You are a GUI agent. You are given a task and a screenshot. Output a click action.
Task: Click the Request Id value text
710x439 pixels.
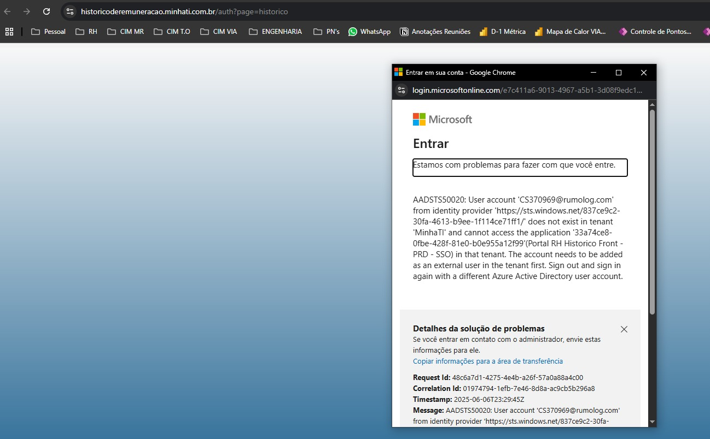[x=517, y=378]
